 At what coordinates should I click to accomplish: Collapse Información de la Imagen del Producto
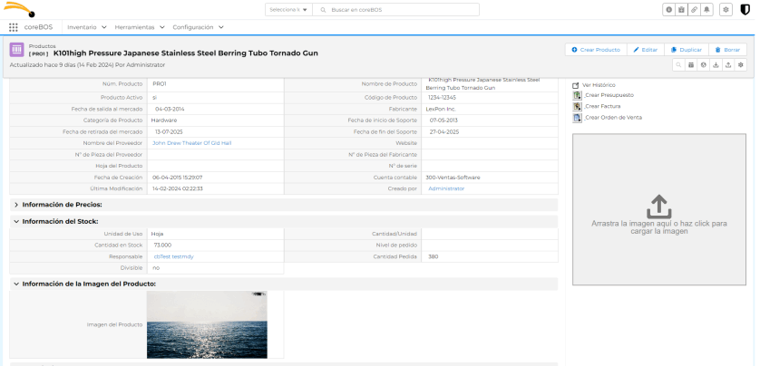click(16, 284)
